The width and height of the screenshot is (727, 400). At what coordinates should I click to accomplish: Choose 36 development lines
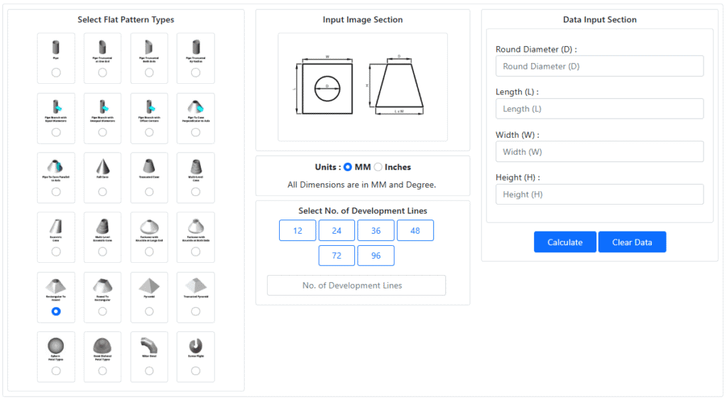point(376,231)
